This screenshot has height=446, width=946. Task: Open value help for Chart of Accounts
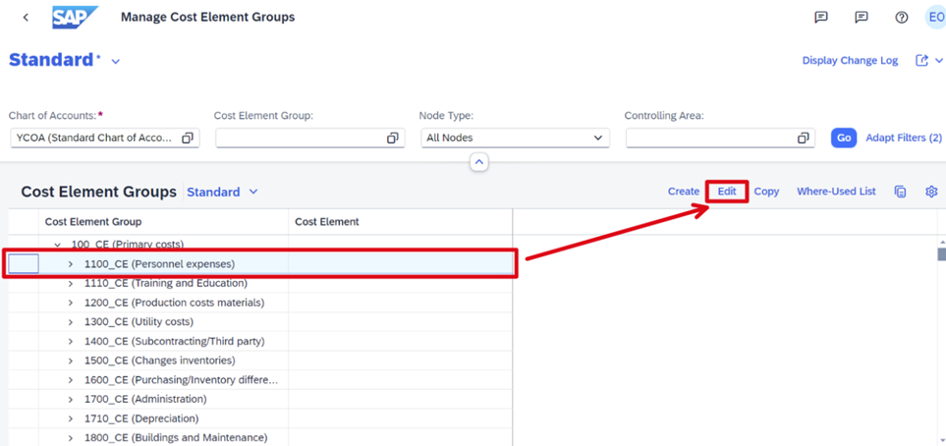click(187, 139)
